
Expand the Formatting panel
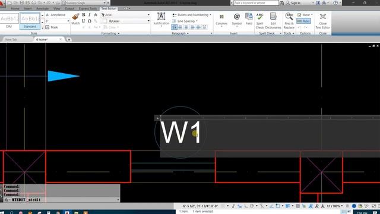(110, 33)
